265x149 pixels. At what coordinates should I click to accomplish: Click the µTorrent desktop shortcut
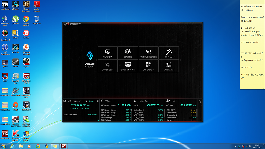coord(16,20)
